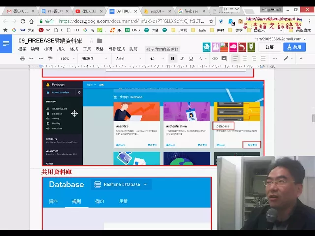This screenshot has width=315, height=236.
Task: Switch to the Gmail browser tab
Action: pyautogui.click(x=20, y=11)
